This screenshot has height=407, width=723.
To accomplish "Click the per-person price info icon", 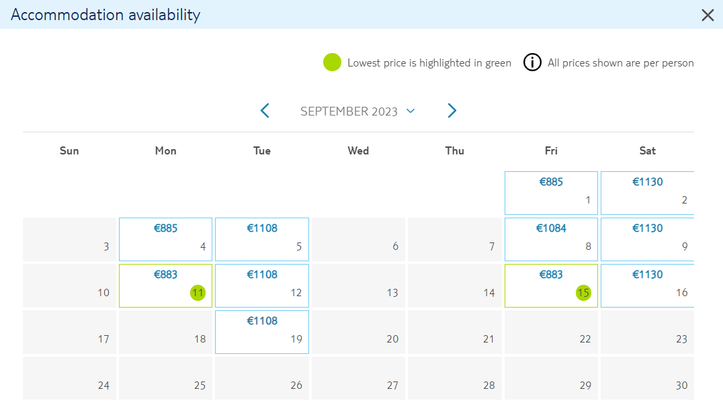I will click(x=532, y=62).
